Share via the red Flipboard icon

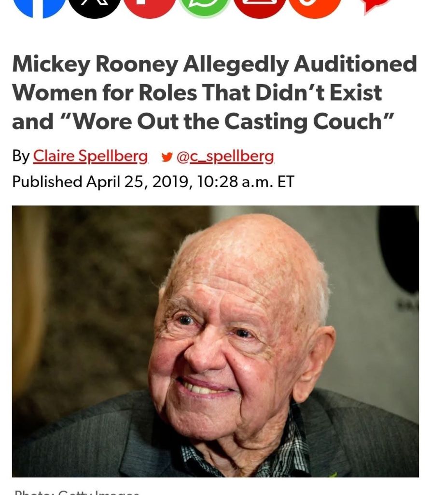150,5
